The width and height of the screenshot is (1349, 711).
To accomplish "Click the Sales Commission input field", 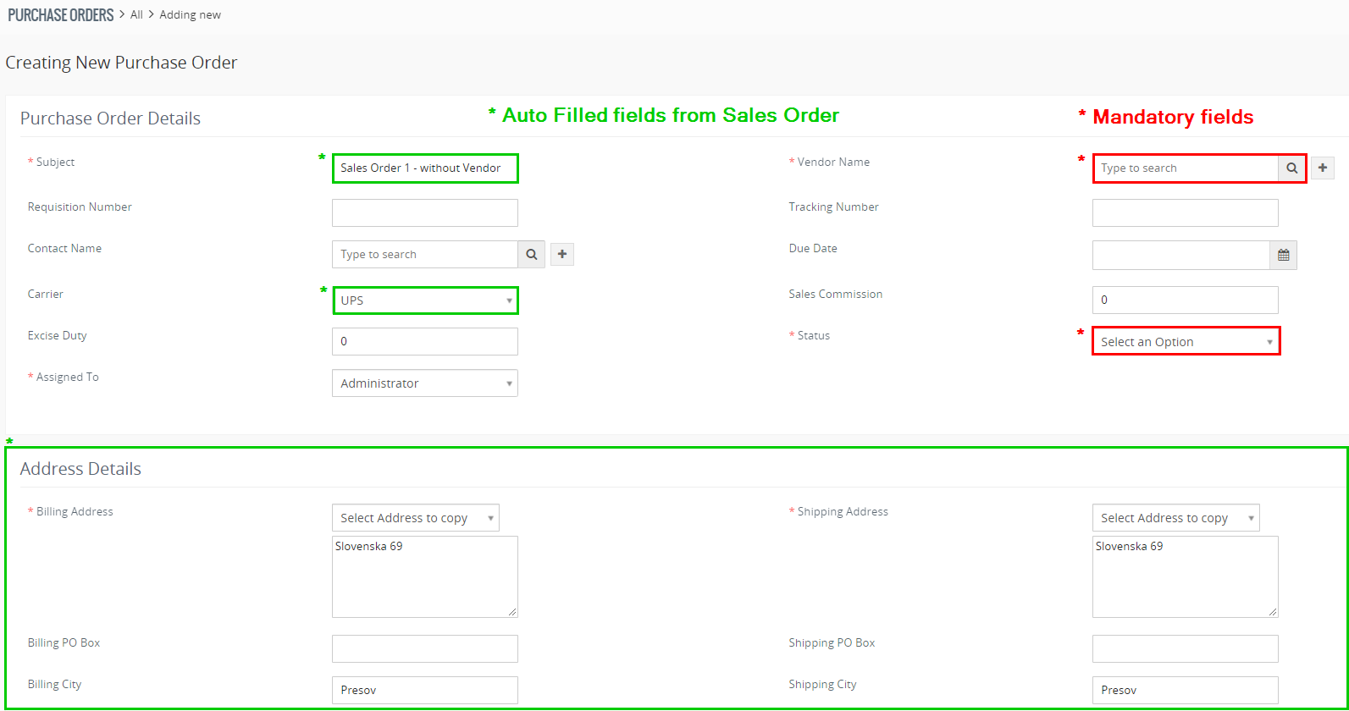I will pyautogui.click(x=1185, y=300).
